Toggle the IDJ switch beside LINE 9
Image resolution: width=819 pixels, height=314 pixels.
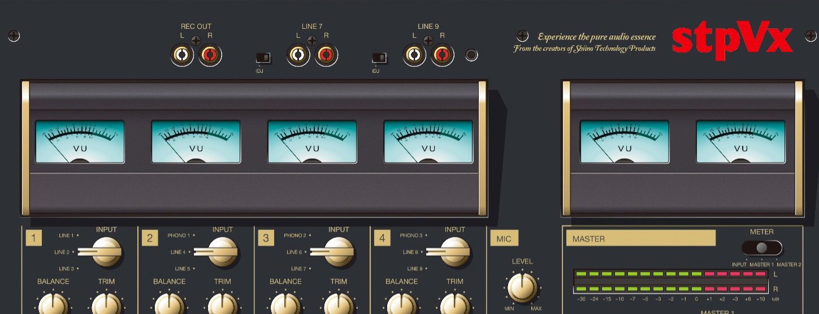coord(379,58)
